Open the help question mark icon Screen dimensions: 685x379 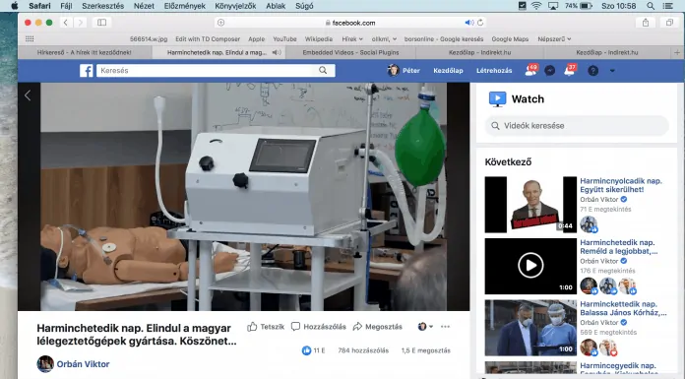[x=592, y=70]
